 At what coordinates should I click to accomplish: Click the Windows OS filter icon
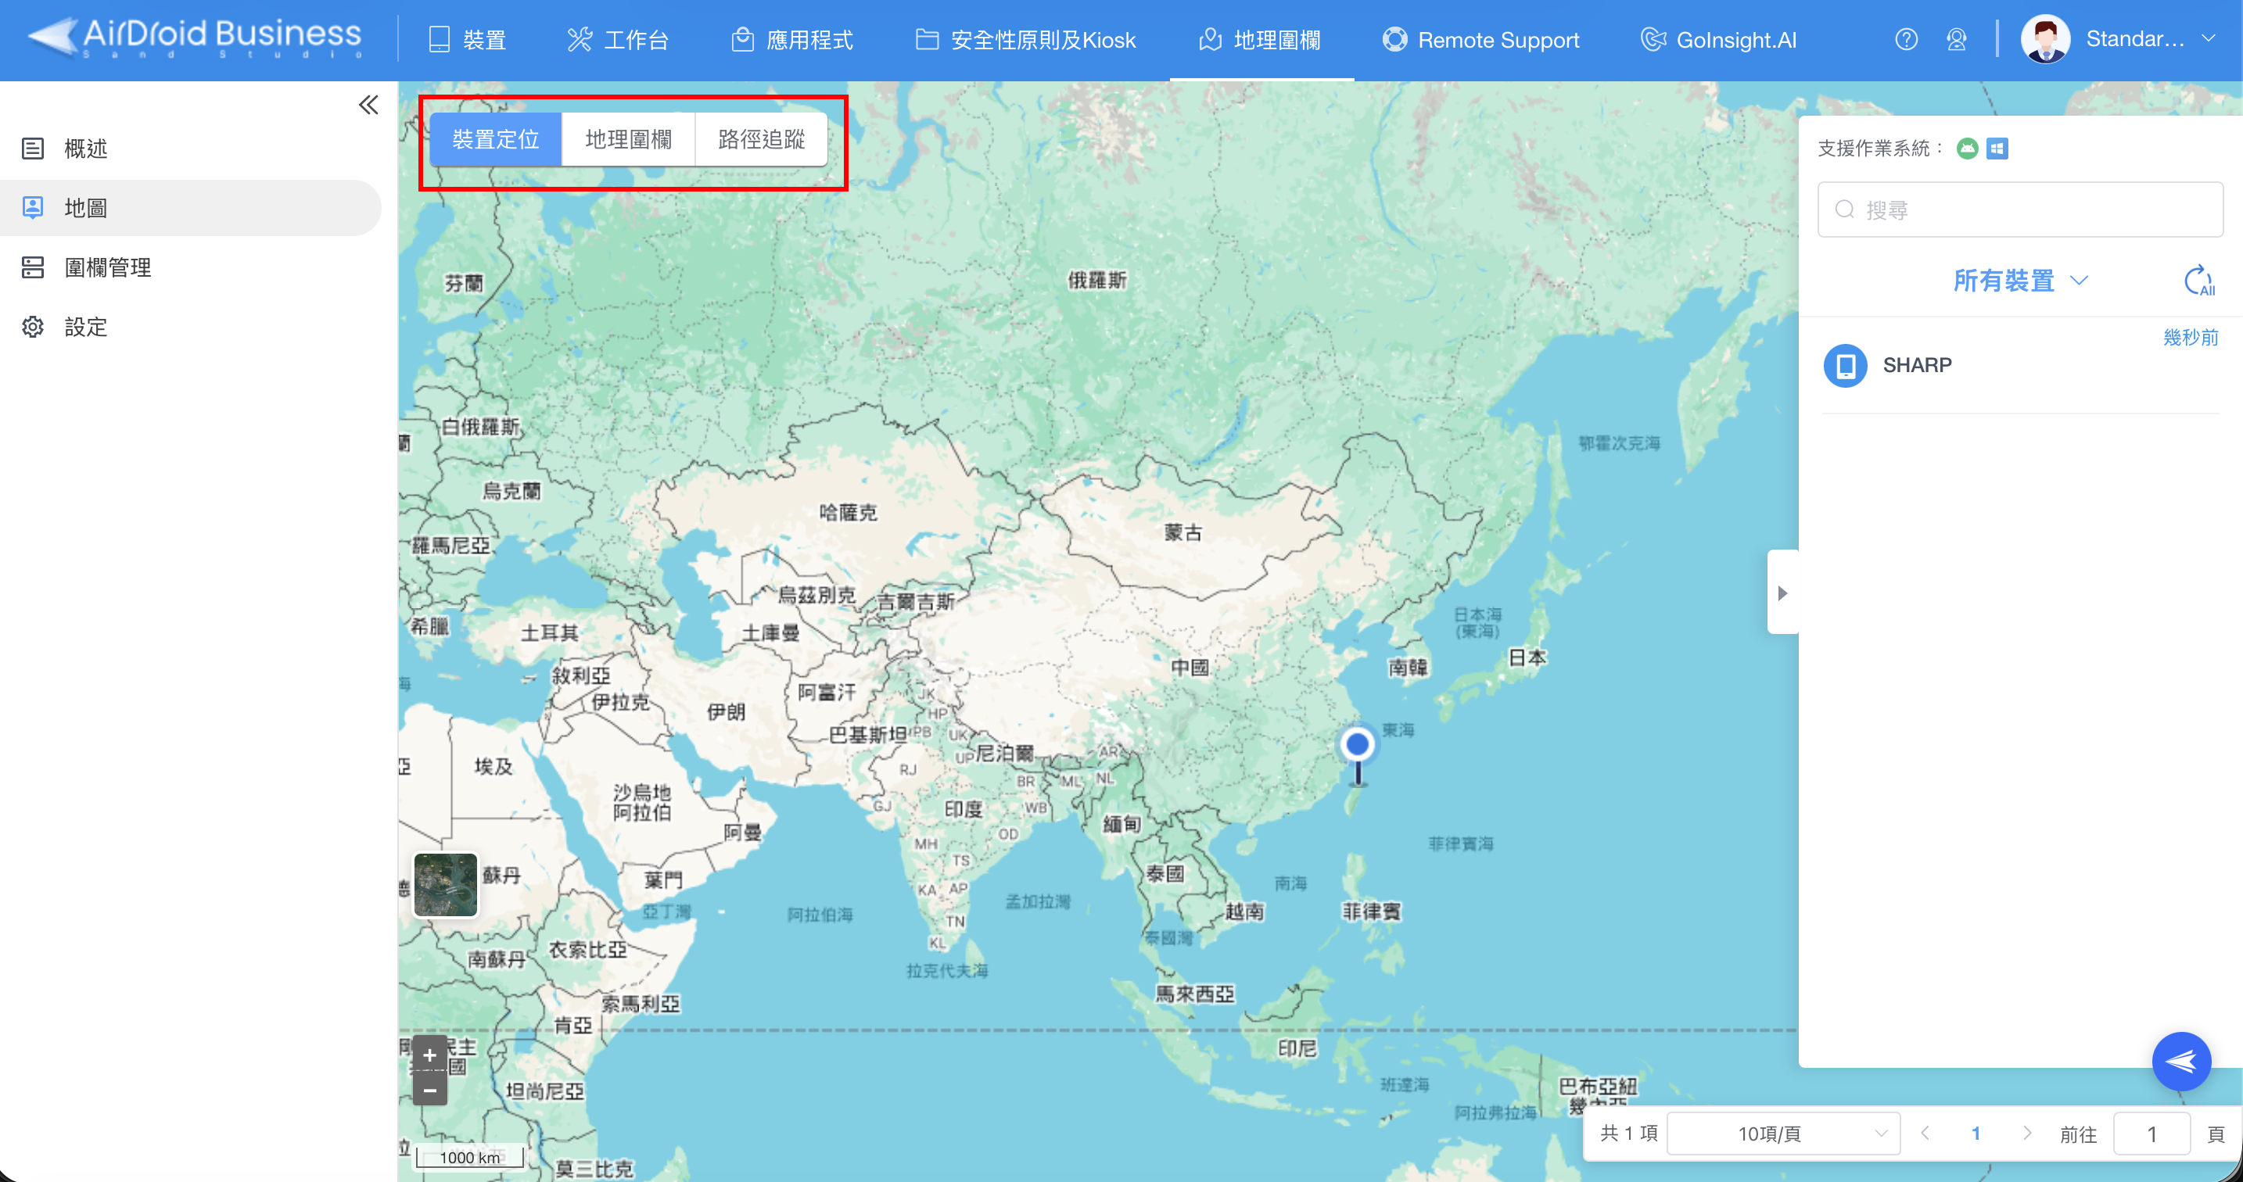click(1997, 148)
